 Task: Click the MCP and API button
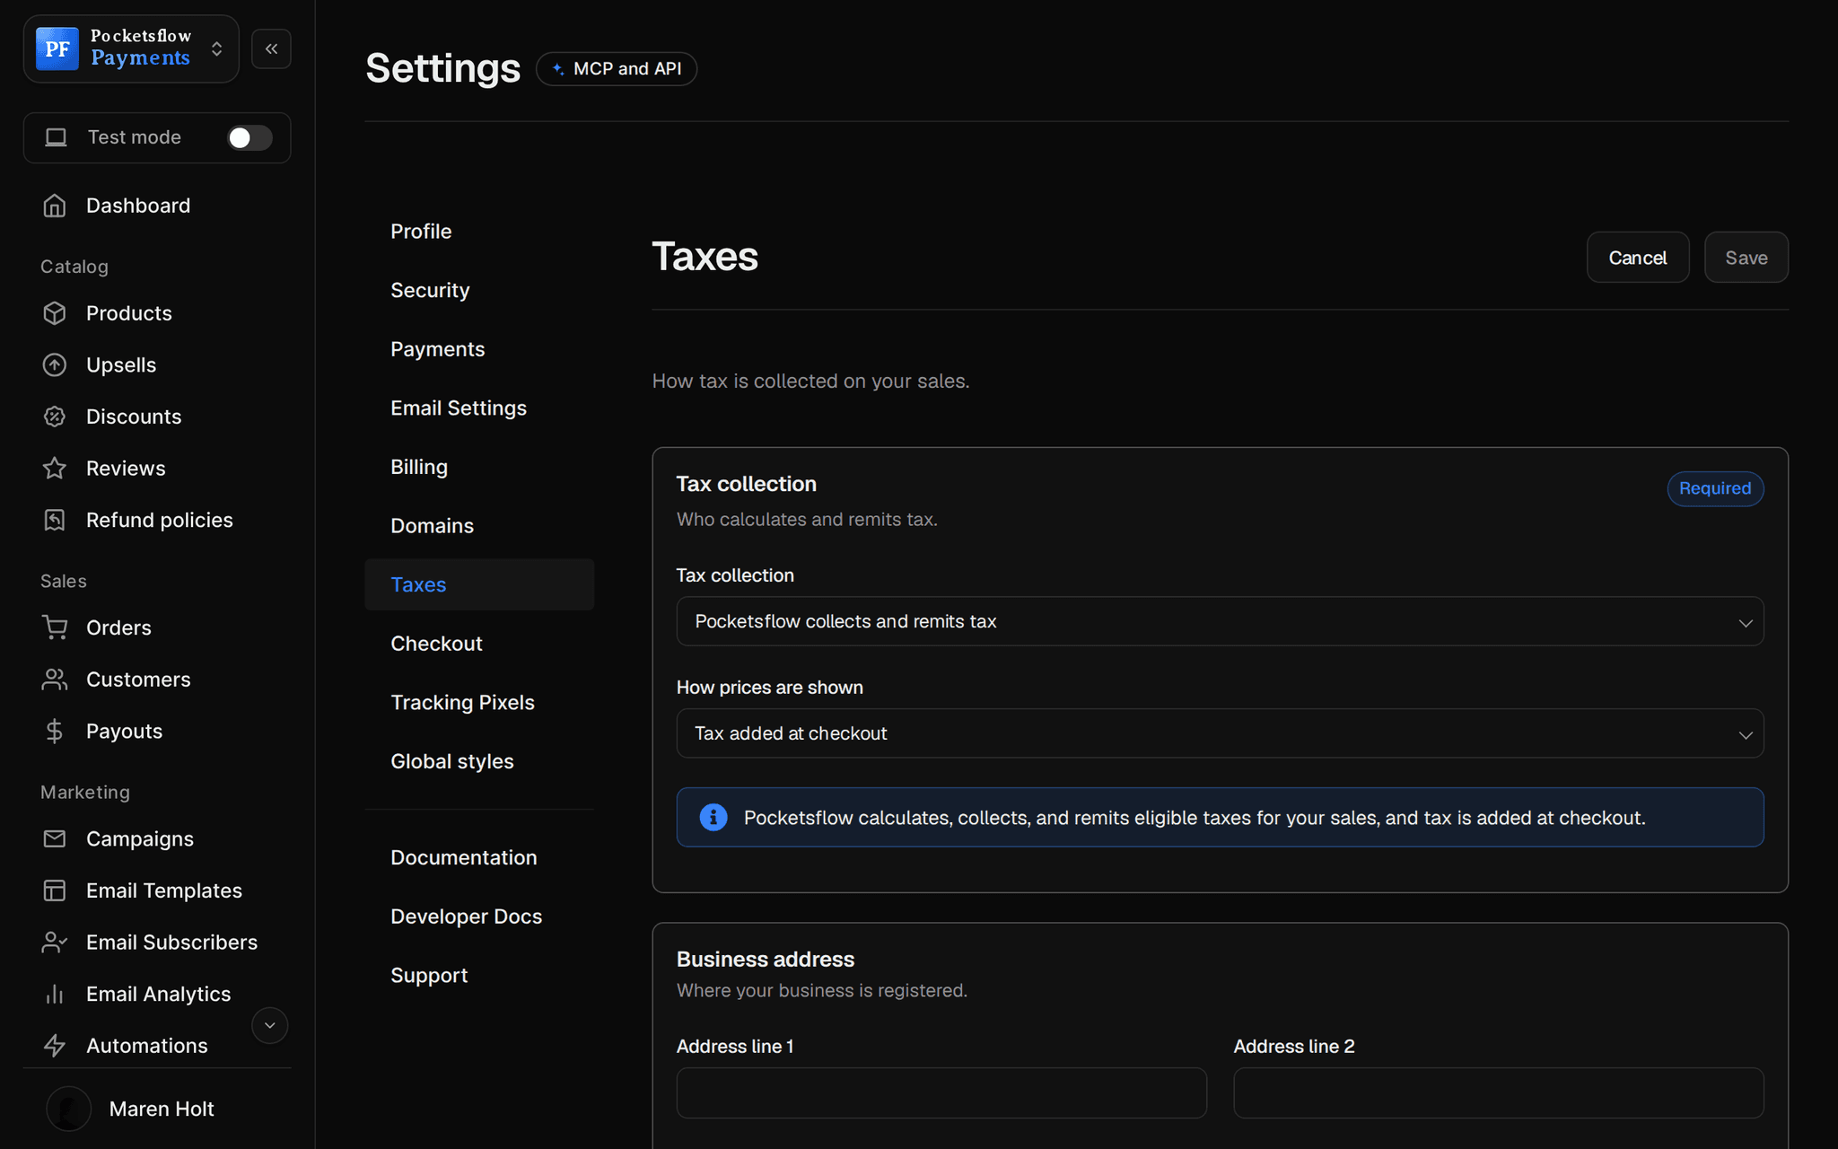pyautogui.click(x=617, y=69)
